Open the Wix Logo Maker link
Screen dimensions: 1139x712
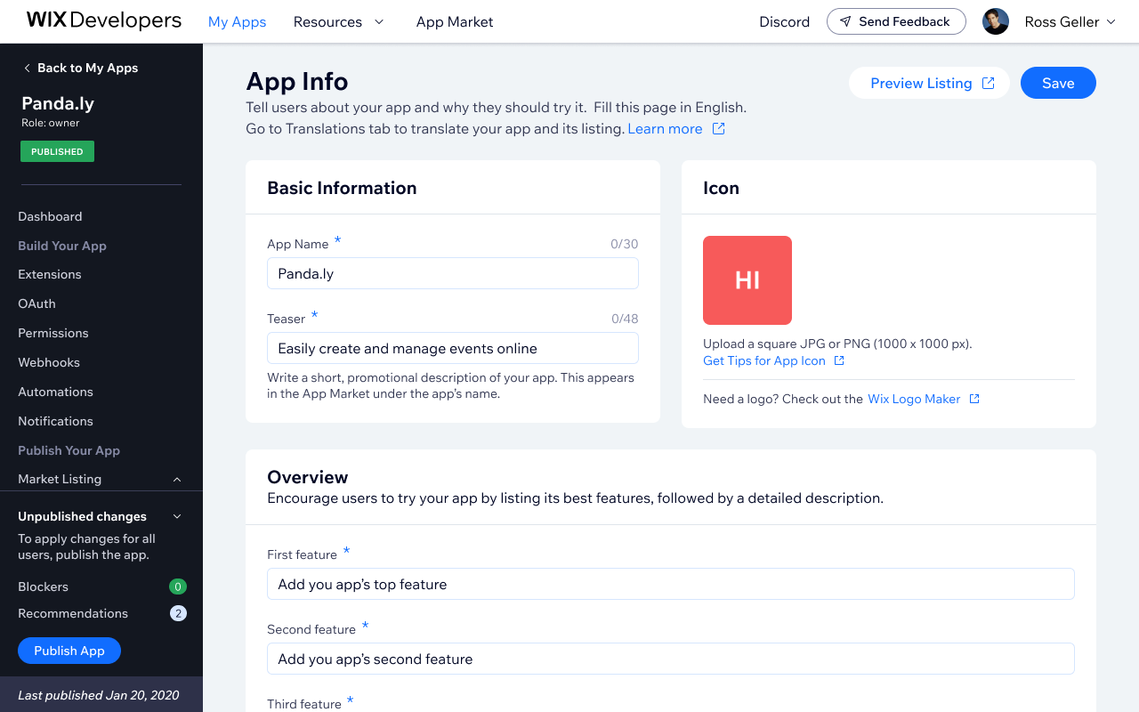click(914, 399)
